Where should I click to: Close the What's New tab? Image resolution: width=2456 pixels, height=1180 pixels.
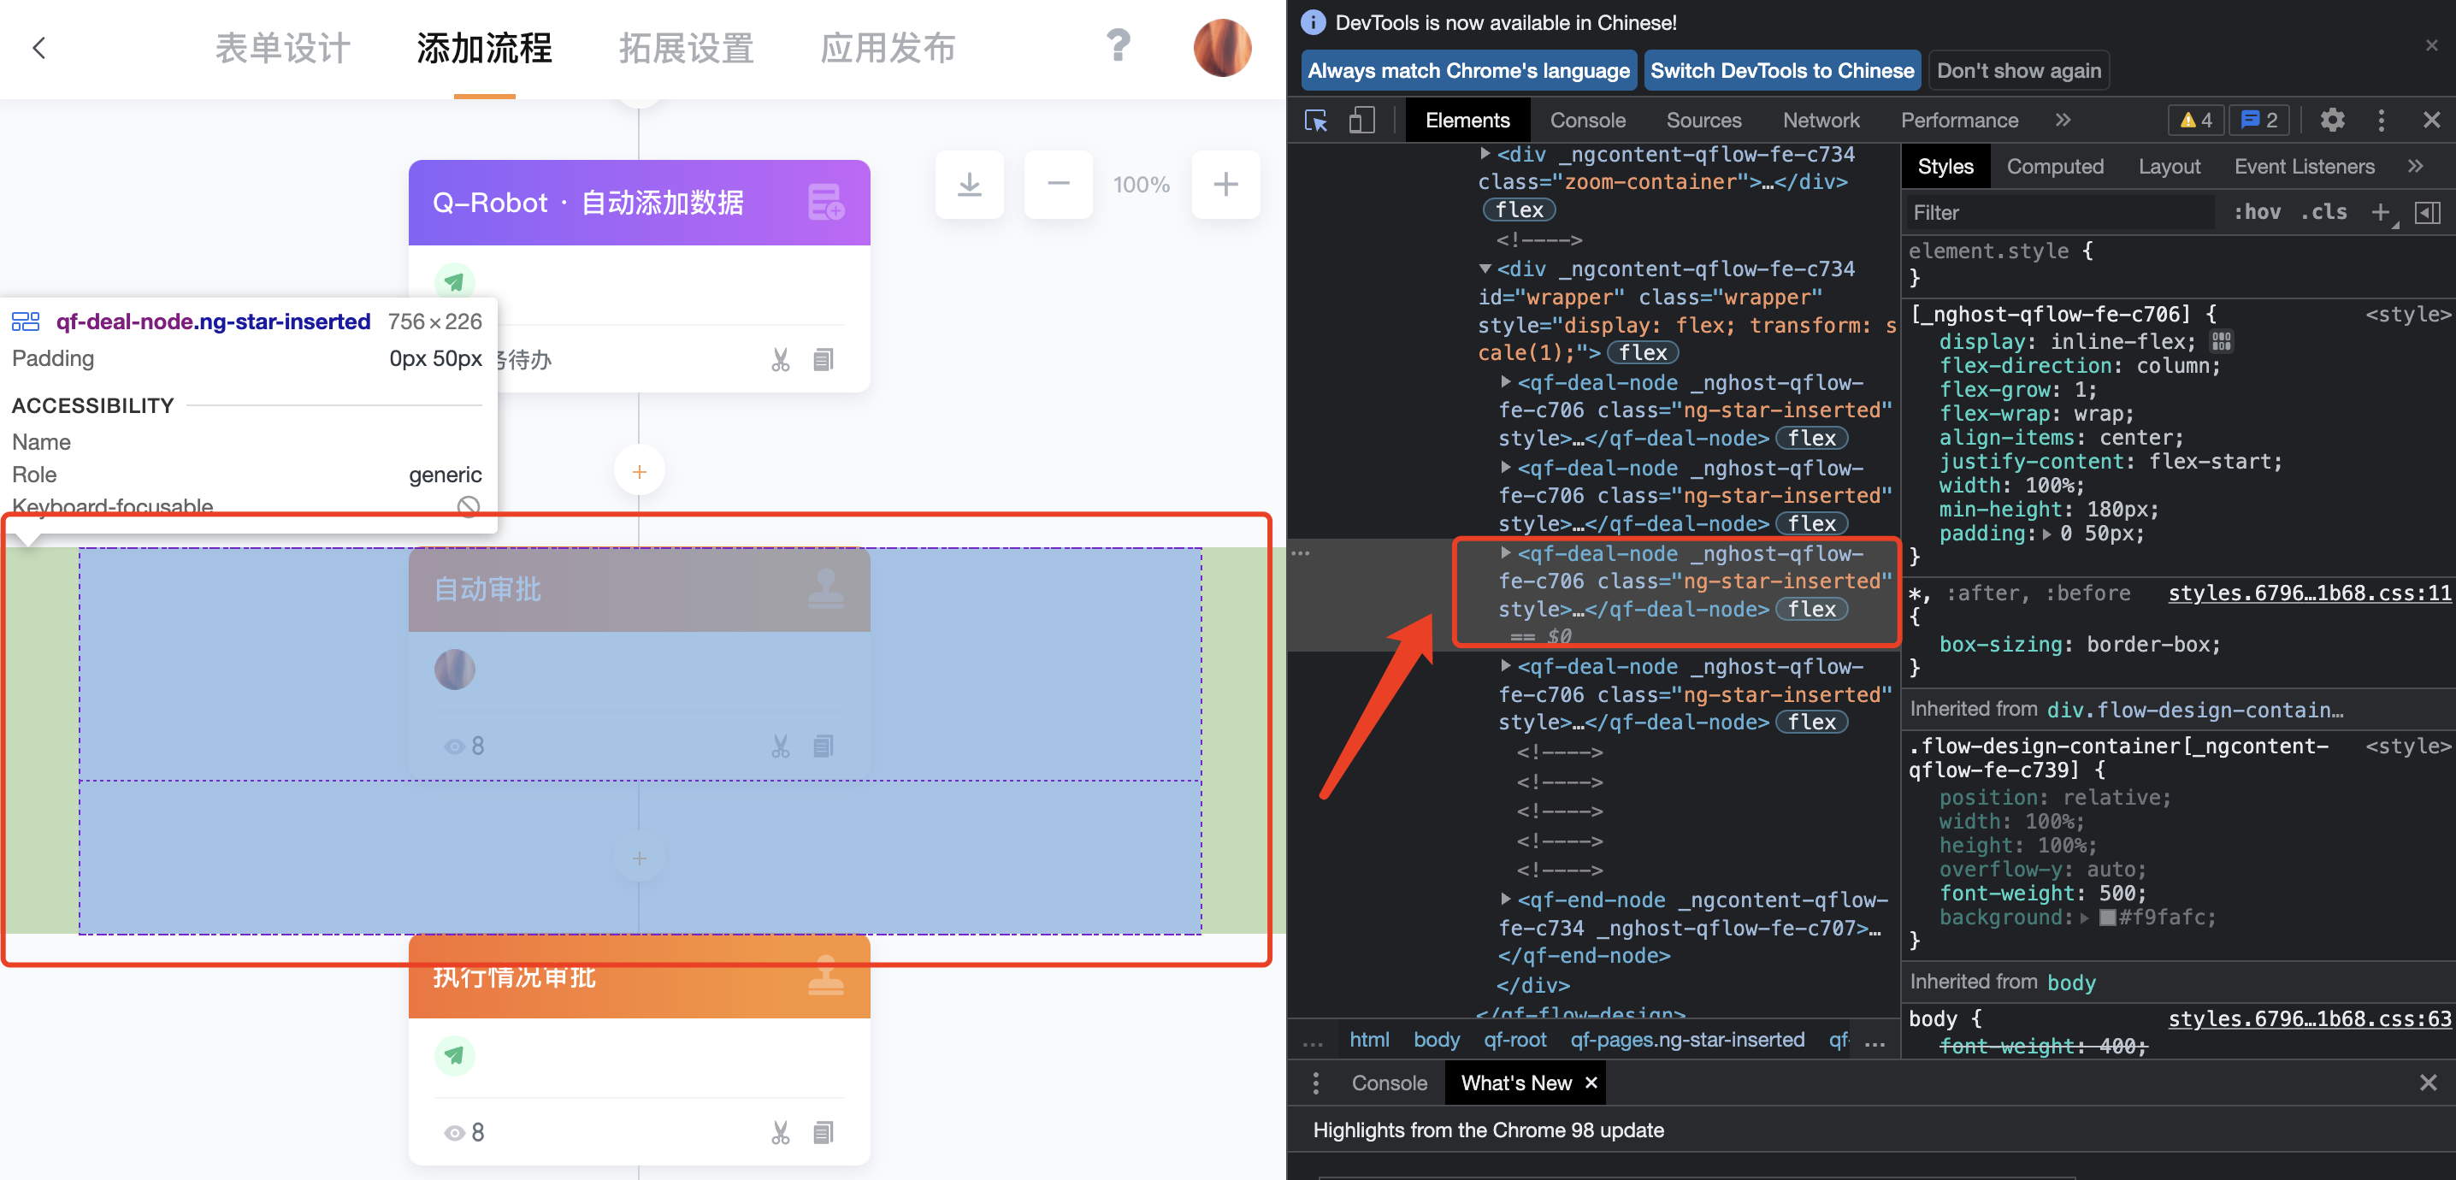(x=1591, y=1083)
